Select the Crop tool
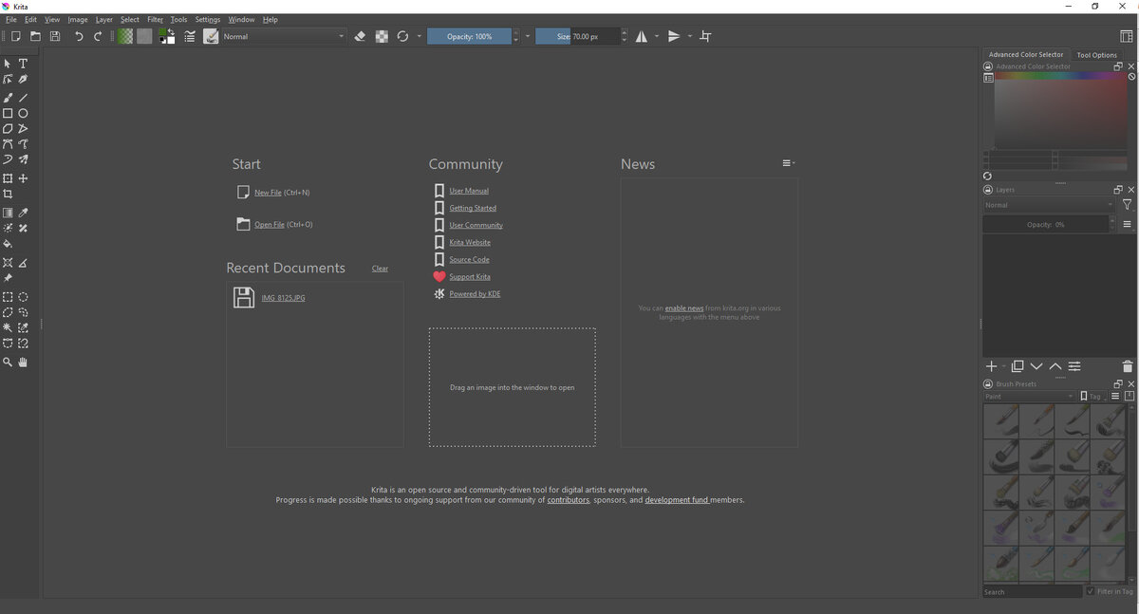Screen dimensions: 1139x614 [8, 194]
